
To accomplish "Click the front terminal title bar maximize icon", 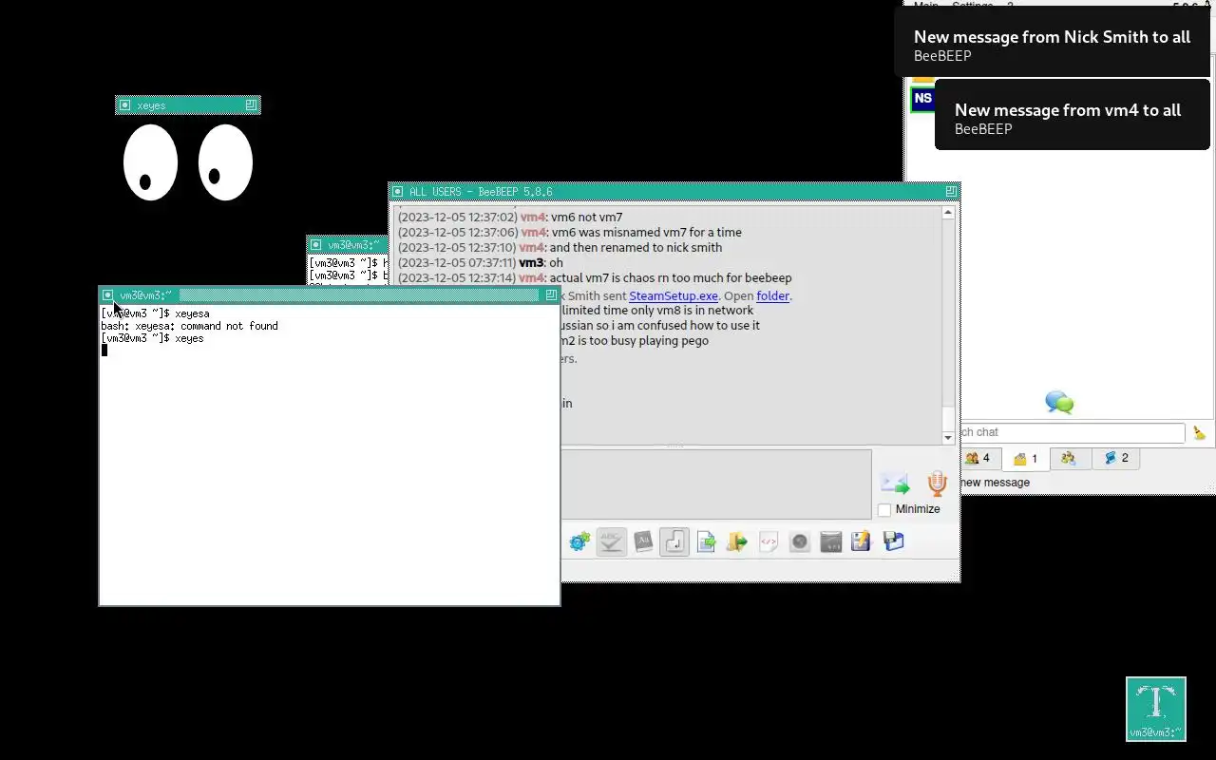I will coord(551,295).
